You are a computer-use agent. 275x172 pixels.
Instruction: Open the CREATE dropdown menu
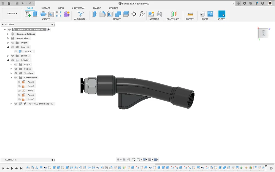[47, 19]
